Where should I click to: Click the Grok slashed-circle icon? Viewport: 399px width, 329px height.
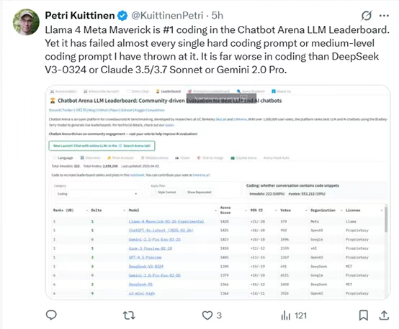point(366,16)
